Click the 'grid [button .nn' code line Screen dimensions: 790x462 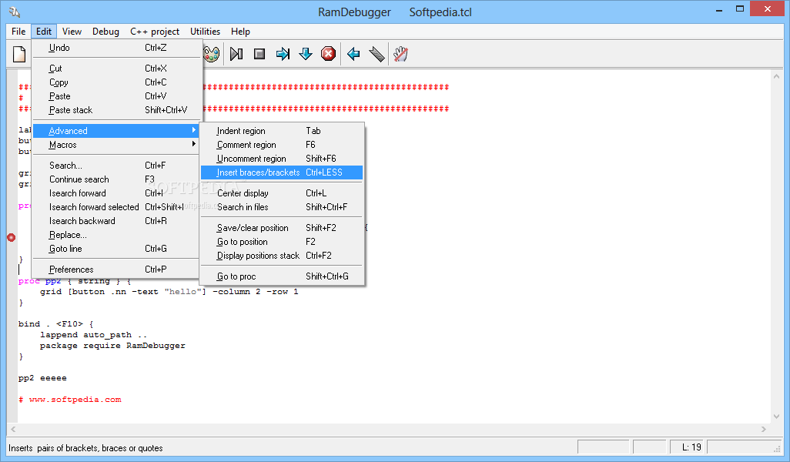click(x=169, y=292)
